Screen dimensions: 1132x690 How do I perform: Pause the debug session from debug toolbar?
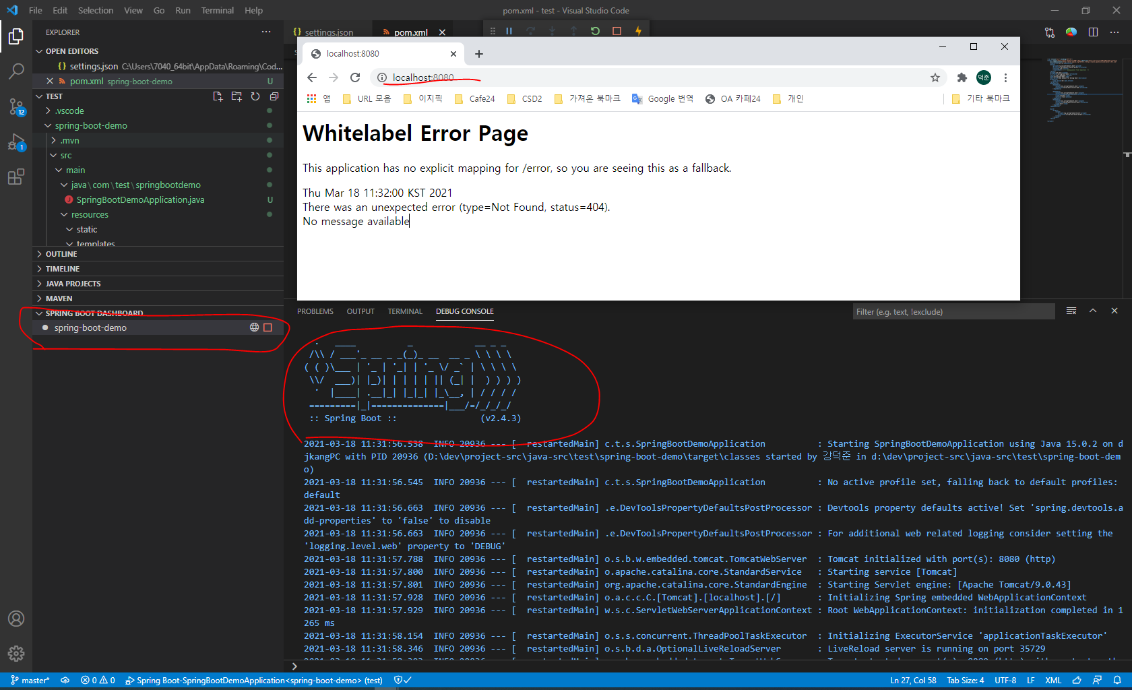click(x=509, y=31)
